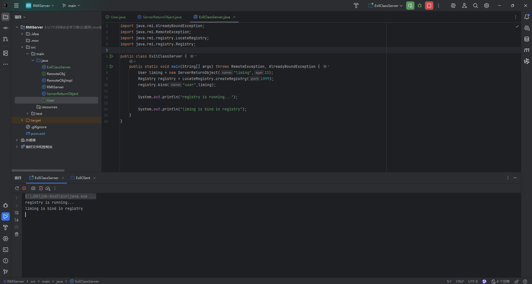Expand the target folder
Image resolution: width=532 pixels, height=284 pixels.
tap(22, 120)
